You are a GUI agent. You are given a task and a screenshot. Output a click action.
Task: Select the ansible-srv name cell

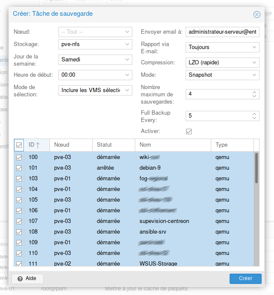[153, 232]
